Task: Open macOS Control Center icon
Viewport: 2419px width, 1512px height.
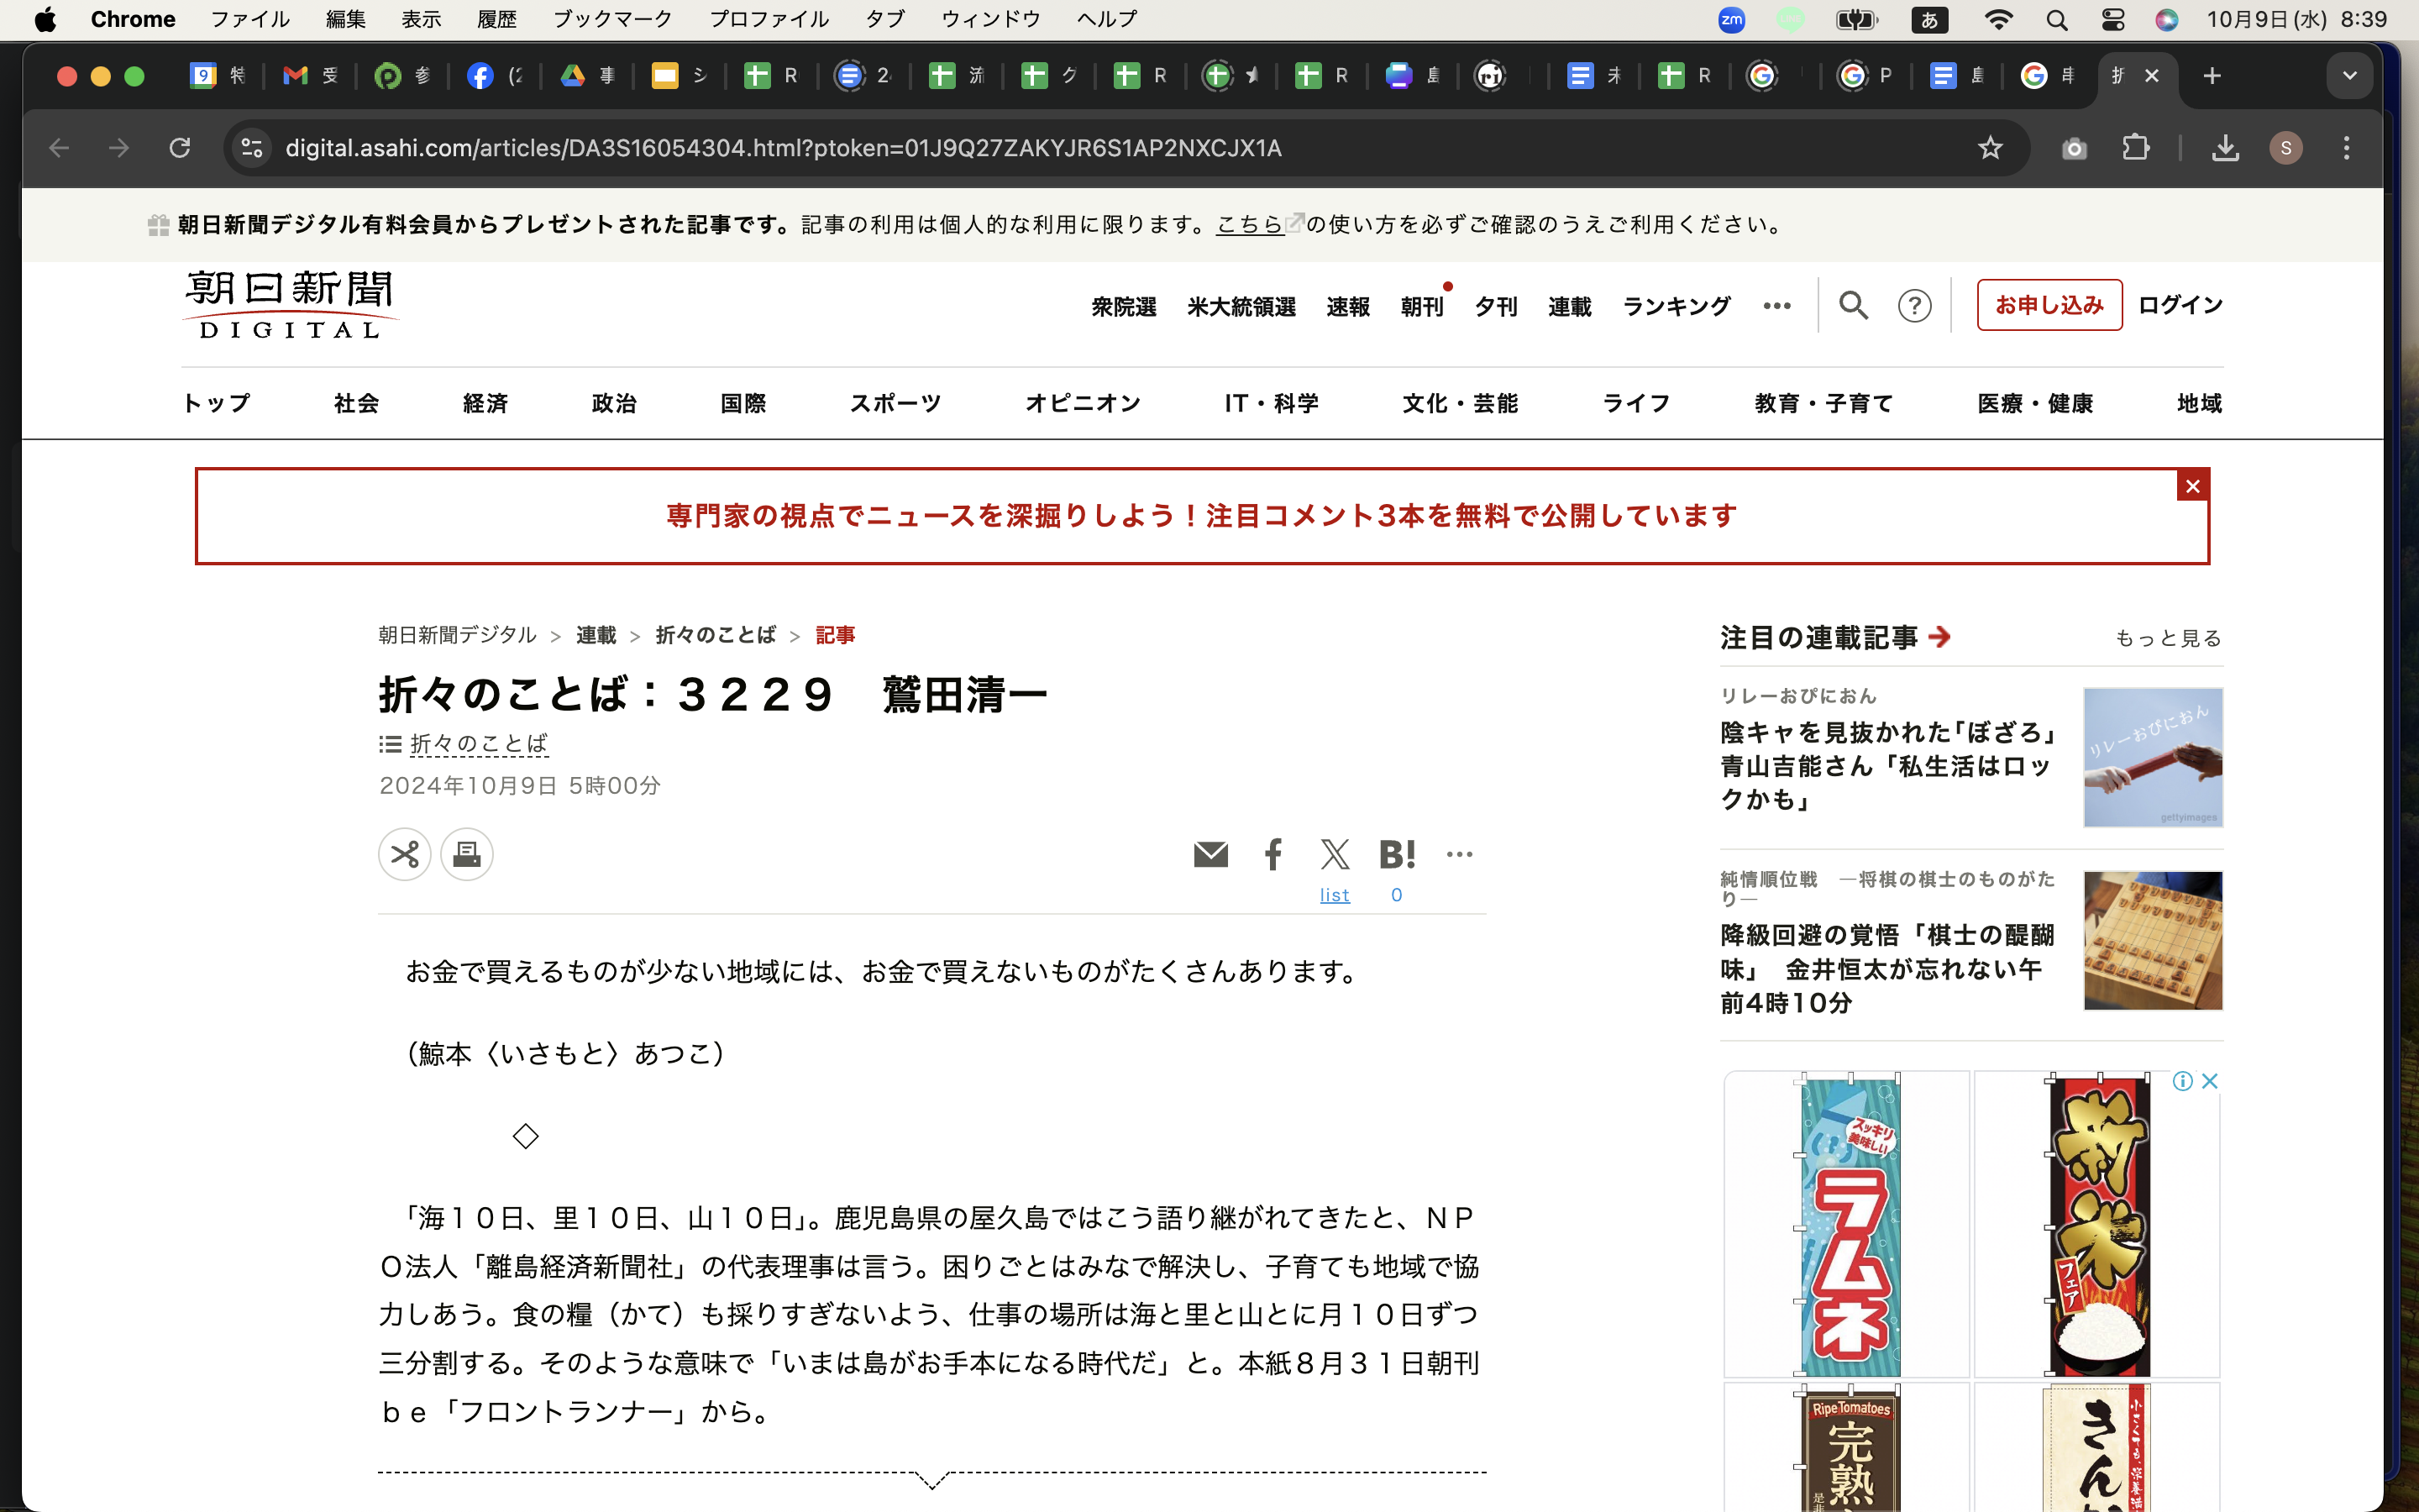Action: (x=2112, y=20)
